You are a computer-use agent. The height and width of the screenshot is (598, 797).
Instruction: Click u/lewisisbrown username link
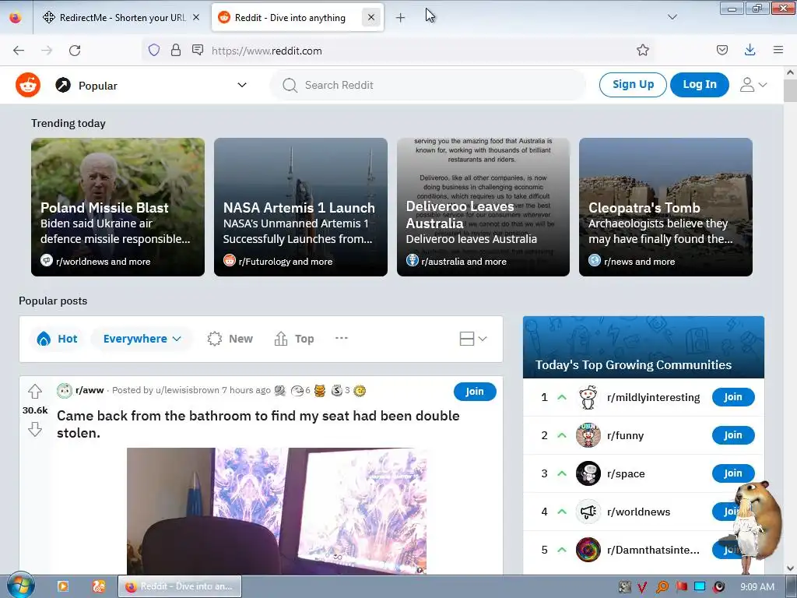(x=187, y=390)
